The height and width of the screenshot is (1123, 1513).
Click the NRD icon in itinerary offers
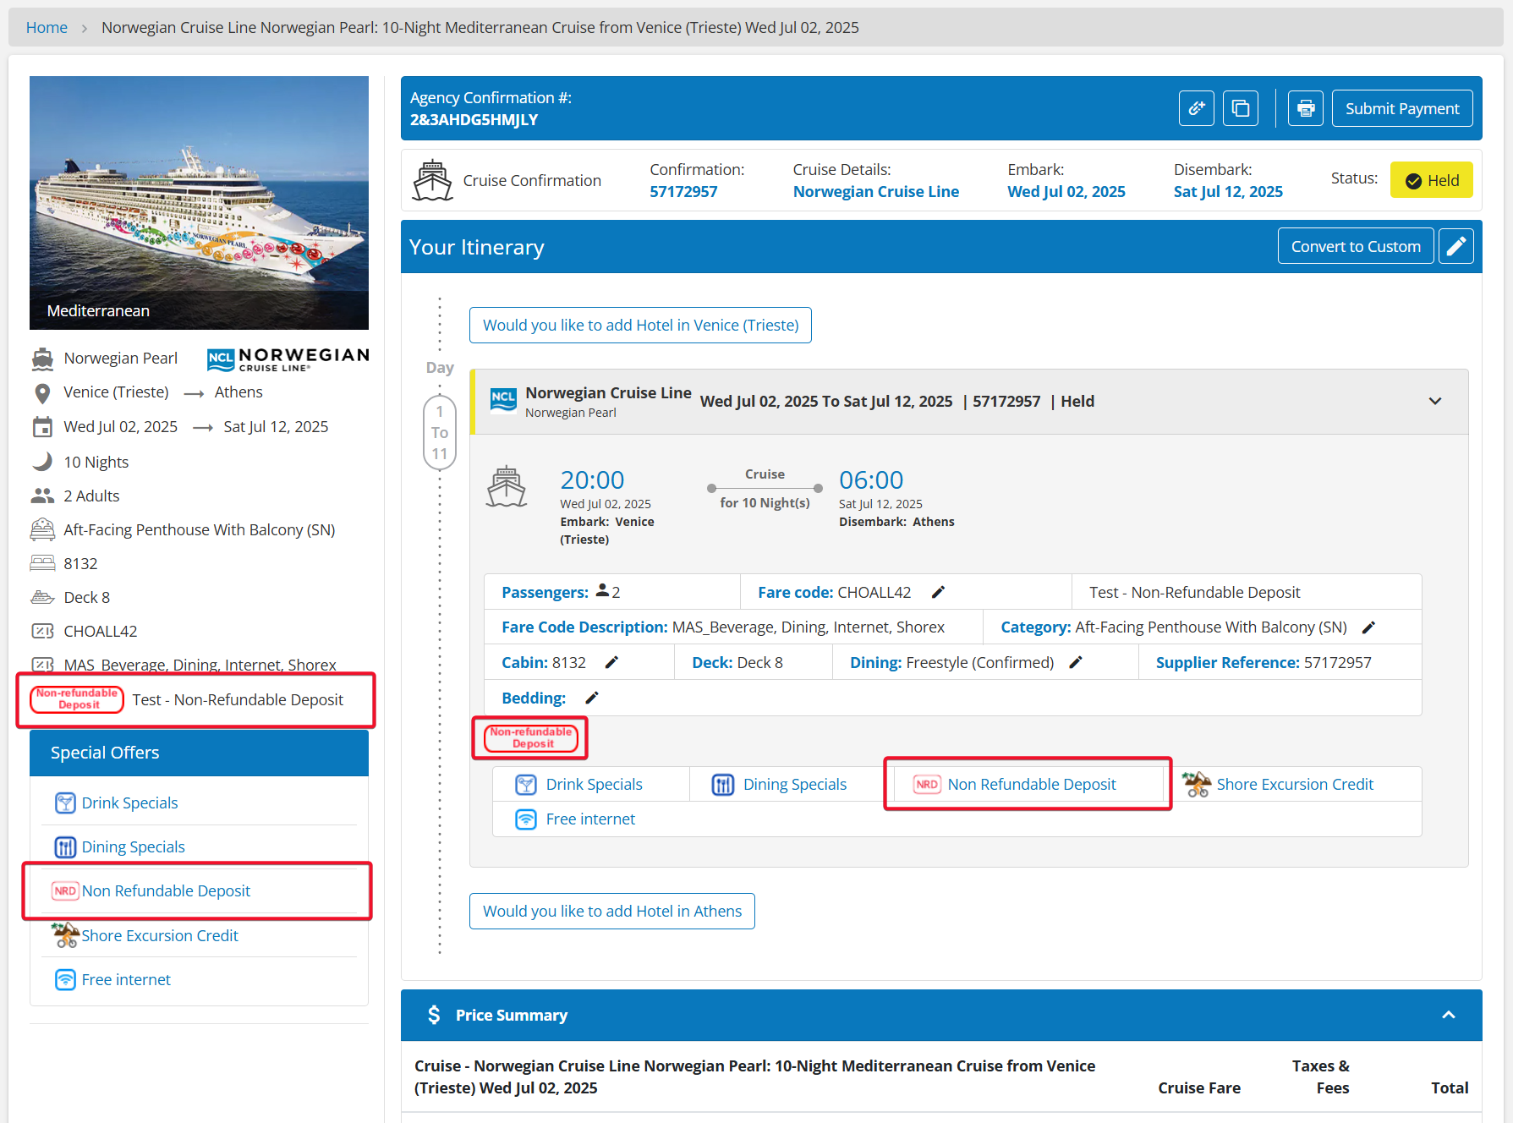pyautogui.click(x=927, y=784)
